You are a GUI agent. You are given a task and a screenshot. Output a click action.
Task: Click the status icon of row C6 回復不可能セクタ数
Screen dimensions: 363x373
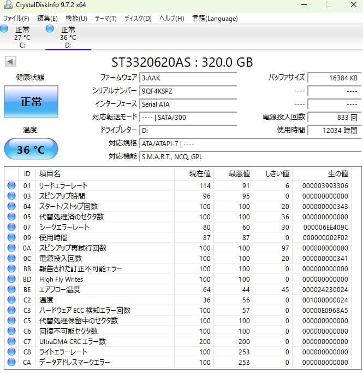pyautogui.click(x=11, y=331)
